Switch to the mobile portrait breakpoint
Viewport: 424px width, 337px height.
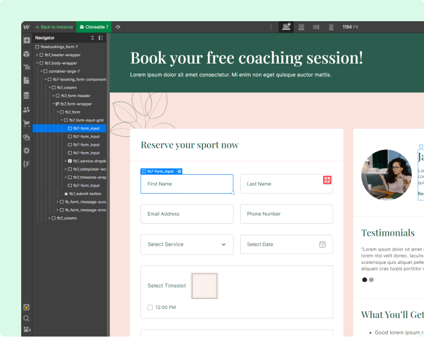331,26
